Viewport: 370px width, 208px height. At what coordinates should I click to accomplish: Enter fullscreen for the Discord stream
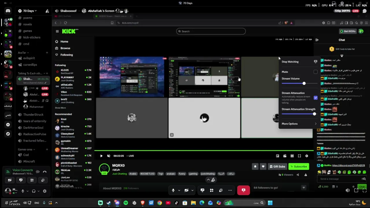(365, 190)
